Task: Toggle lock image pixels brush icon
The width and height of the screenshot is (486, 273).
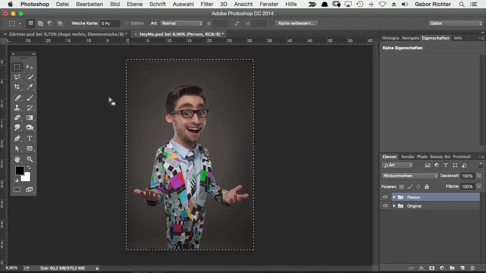Action: (x=410, y=187)
